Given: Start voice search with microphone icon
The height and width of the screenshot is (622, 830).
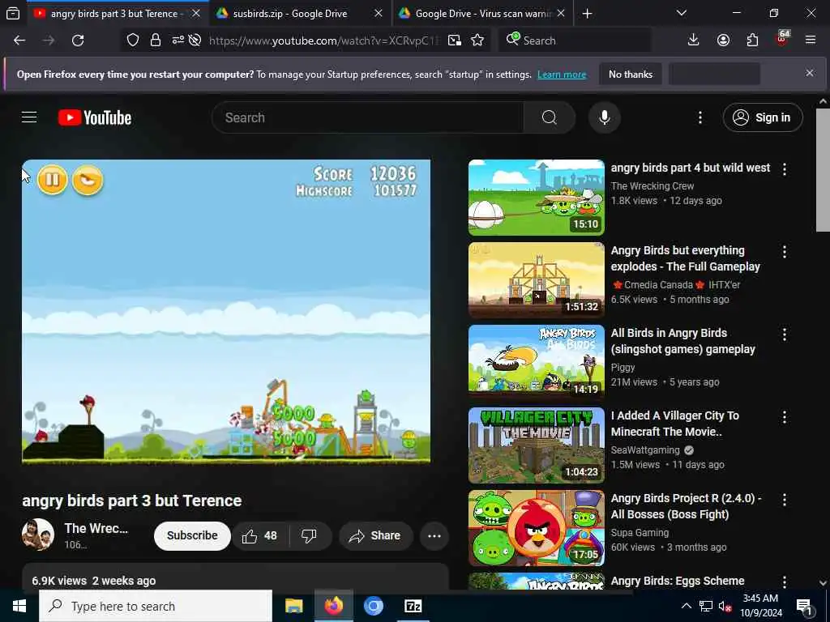Looking at the screenshot, I should click(x=604, y=117).
